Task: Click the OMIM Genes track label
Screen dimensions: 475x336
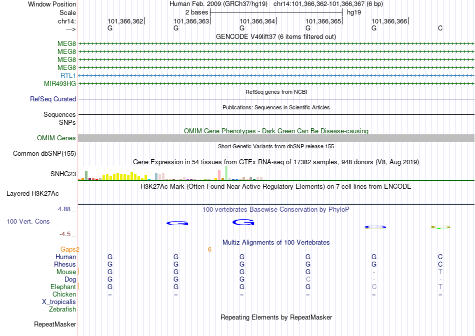Action: (x=56, y=138)
